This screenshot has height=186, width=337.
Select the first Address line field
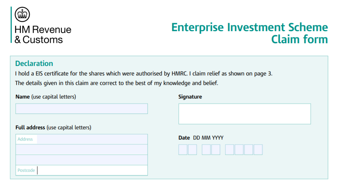point(91,139)
